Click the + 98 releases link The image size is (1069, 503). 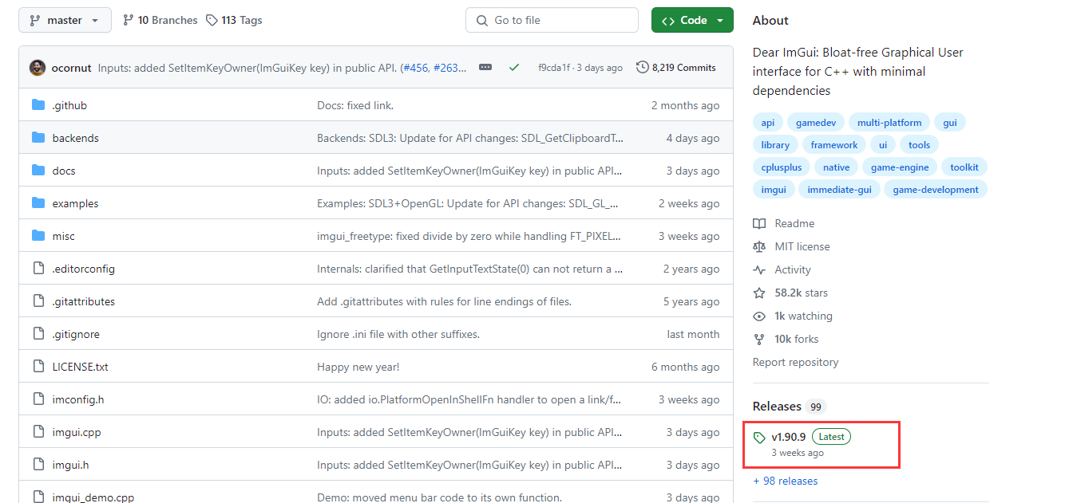[785, 481]
